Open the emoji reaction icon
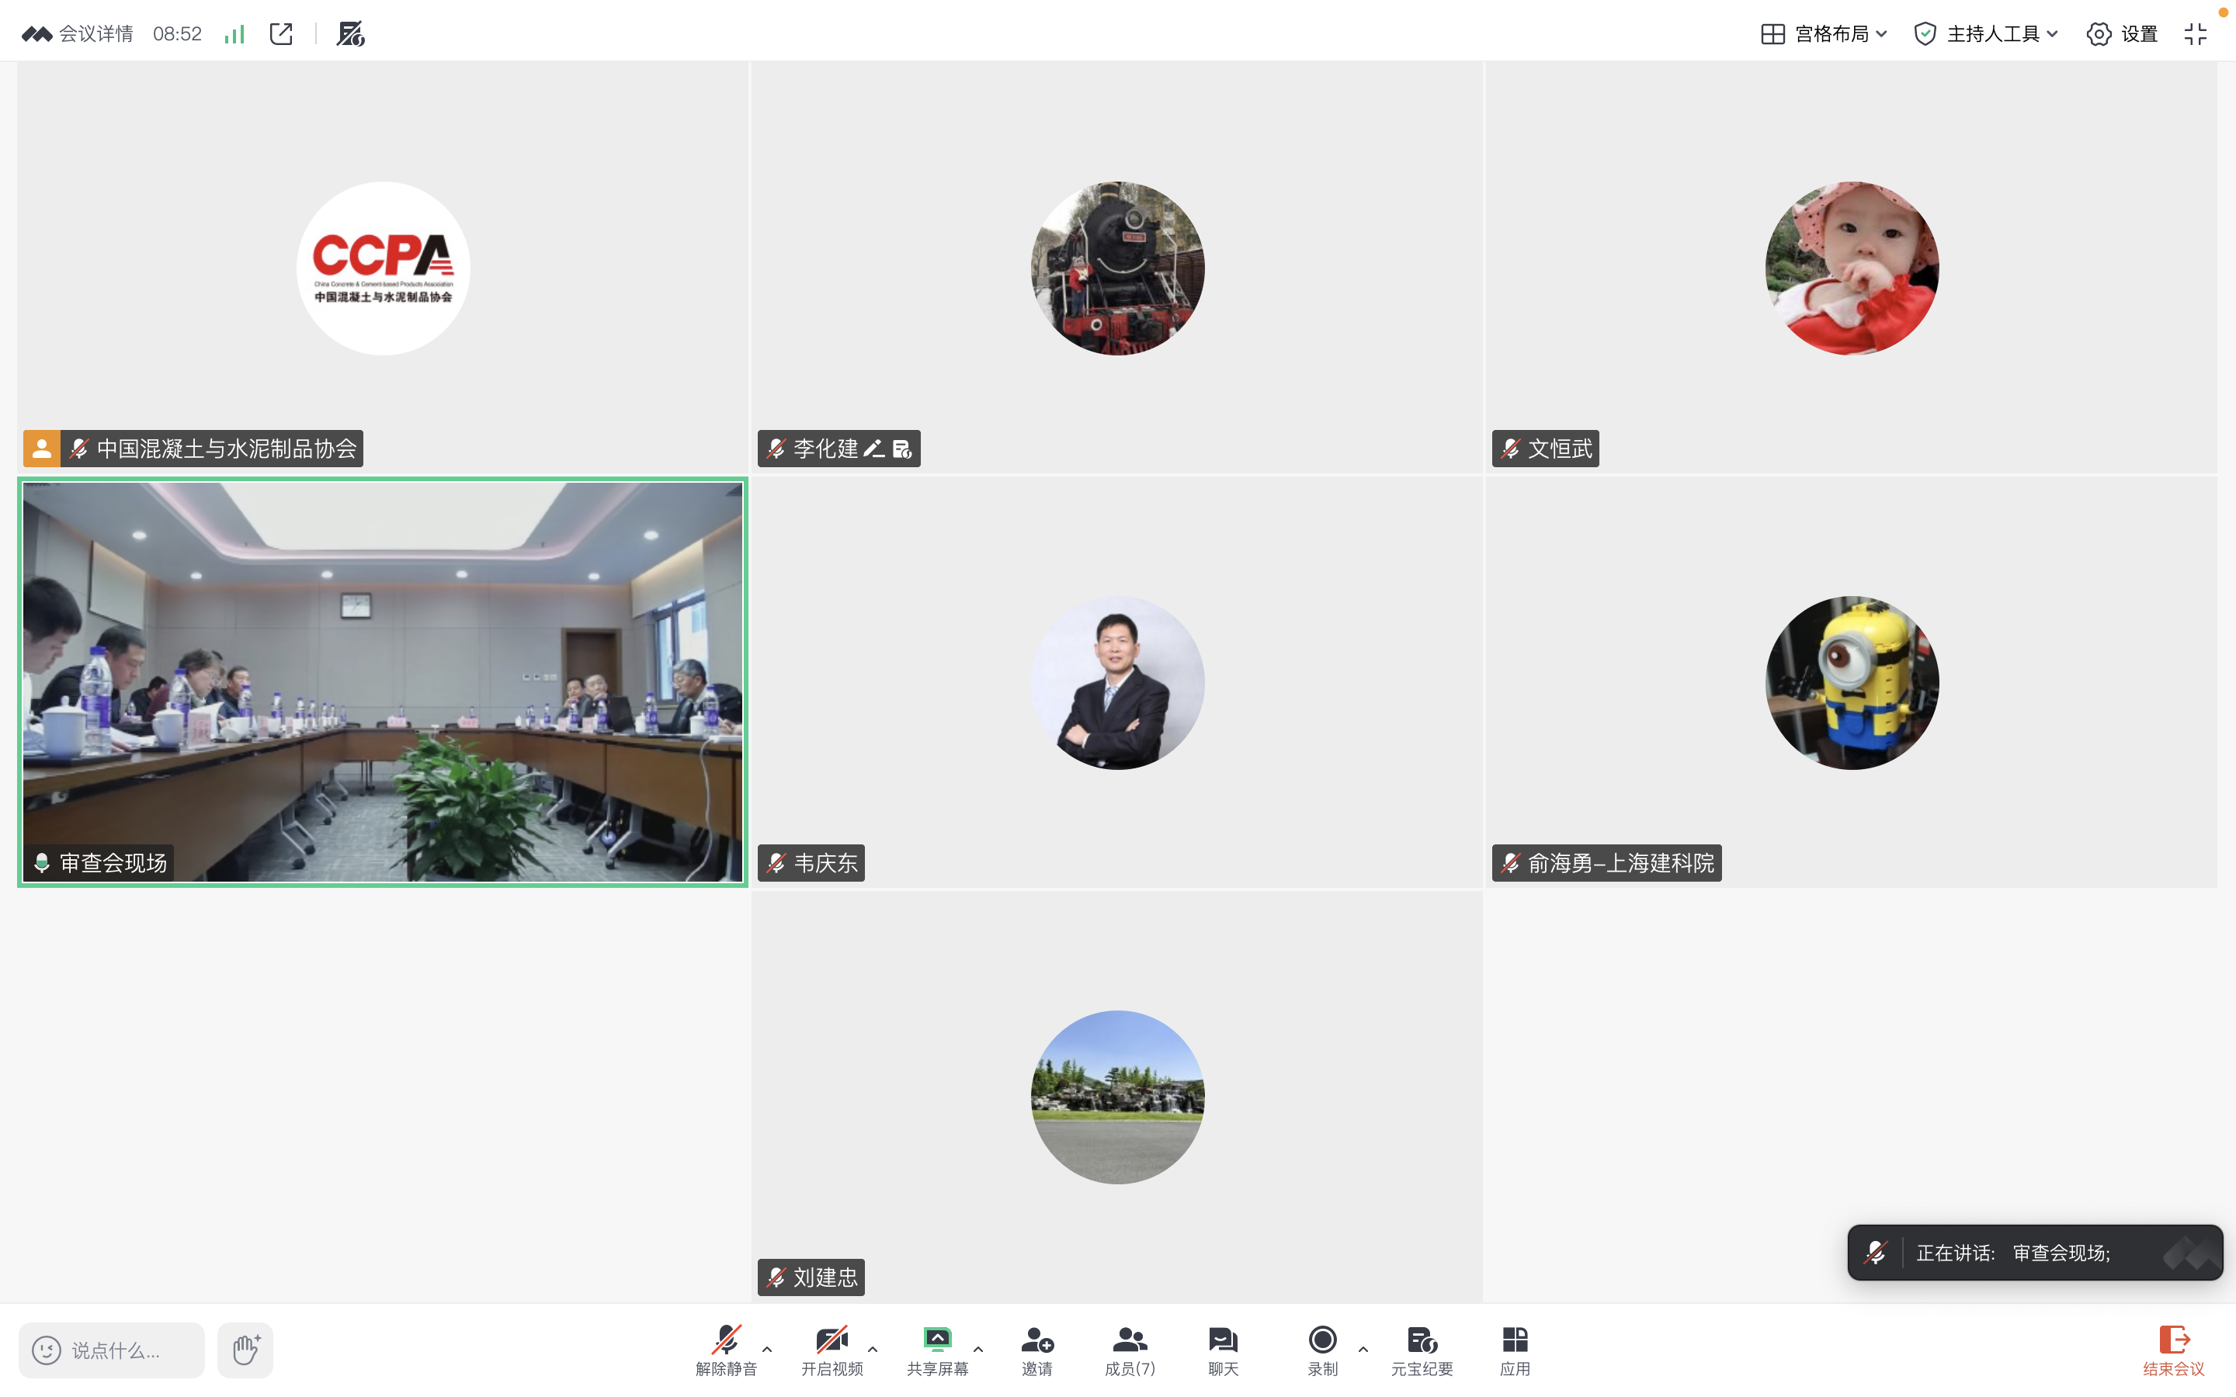Viewport: 2236px width, 1397px height. (x=47, y=1349)
